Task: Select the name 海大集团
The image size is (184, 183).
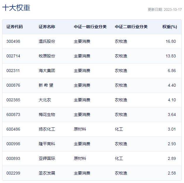Action: pyautogui.click(x=47, y=71)
